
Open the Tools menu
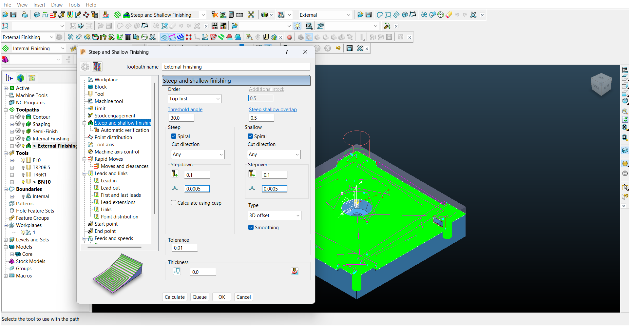tap(74, 5)
